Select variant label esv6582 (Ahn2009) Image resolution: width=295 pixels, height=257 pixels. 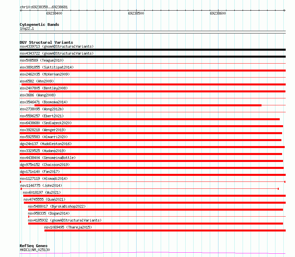37,81
